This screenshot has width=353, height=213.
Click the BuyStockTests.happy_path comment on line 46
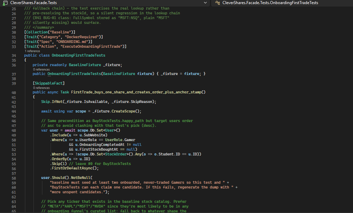[118, 121]
